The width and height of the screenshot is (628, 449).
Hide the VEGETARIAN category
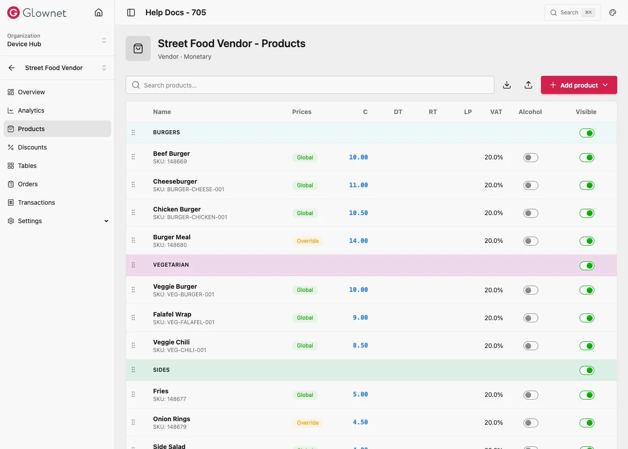[587, 266]
